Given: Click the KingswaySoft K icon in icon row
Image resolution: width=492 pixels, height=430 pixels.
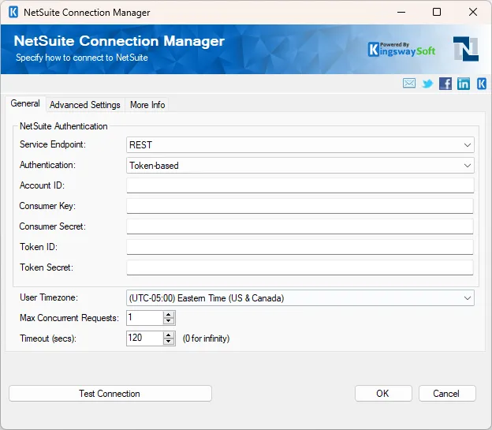Looking at the screenshot, I should pyautogui.click(x=481, y=84).
